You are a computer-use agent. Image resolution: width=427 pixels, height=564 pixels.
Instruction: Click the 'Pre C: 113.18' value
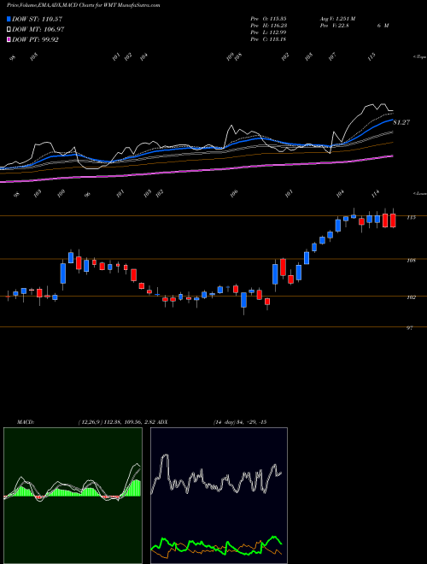pos(268,39)
